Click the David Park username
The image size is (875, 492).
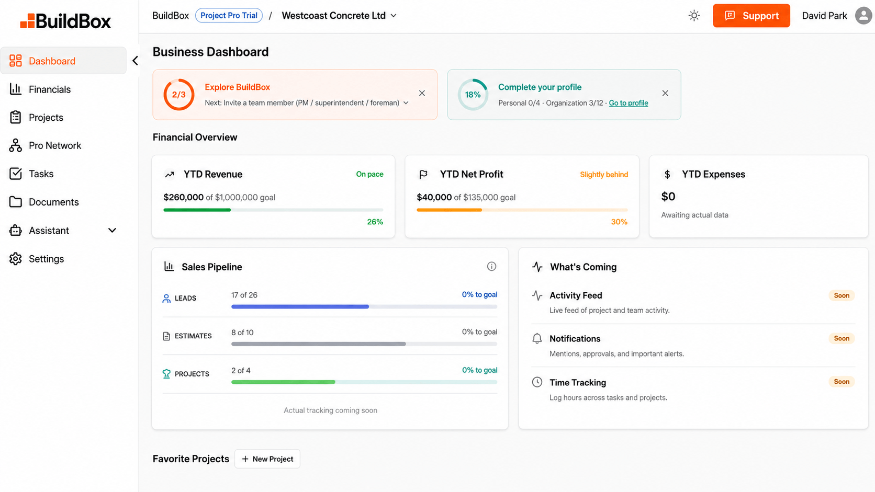pos(824,16)
